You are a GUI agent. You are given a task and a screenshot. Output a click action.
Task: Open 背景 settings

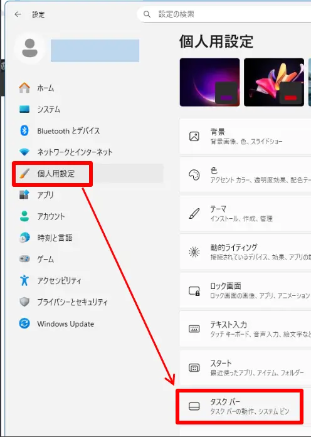click(x=245, y=136)
